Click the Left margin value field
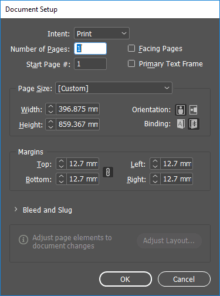Viewport: 220px width, 296px height. tap(177, 164)
